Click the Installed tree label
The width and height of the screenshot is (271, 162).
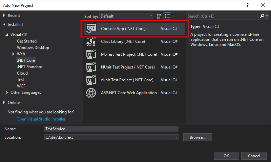[15, 25]
